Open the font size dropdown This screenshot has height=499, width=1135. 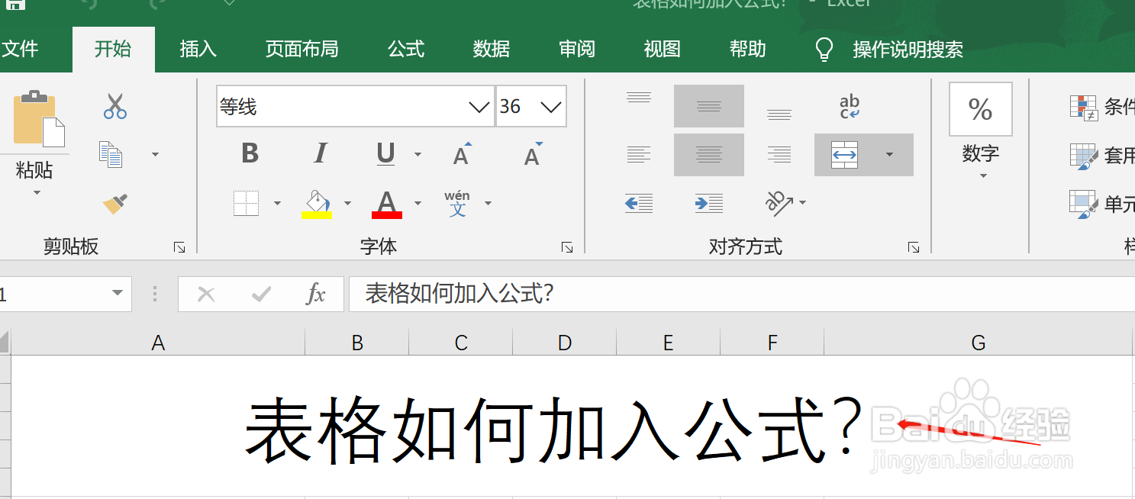pyautogui.click(x=549, y=107)
